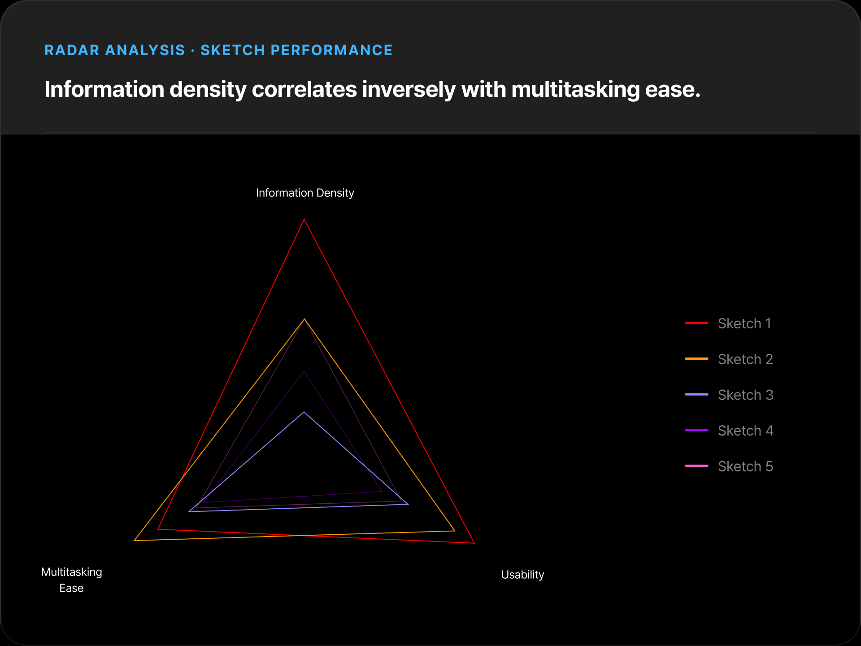Image resolution: width=861 pixels, height=646 pixels.
Task: Click the Sketch 5 legend label
Action: [x=745, y=467]
